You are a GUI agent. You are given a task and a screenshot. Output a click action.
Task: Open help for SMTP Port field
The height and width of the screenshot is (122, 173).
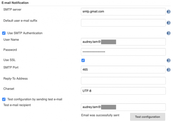point(168,70)
